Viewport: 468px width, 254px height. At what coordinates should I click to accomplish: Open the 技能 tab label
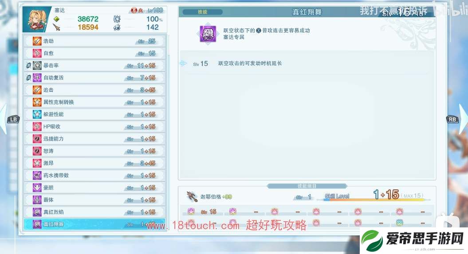click(202, 12)
